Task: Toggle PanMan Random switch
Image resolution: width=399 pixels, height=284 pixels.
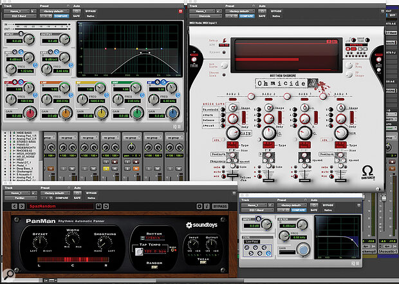Action: [154, 267]
